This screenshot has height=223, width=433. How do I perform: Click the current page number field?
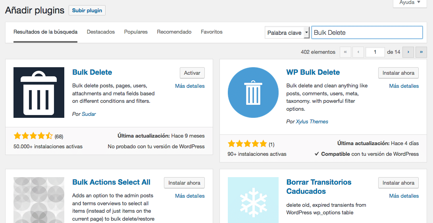click(375, 52)
